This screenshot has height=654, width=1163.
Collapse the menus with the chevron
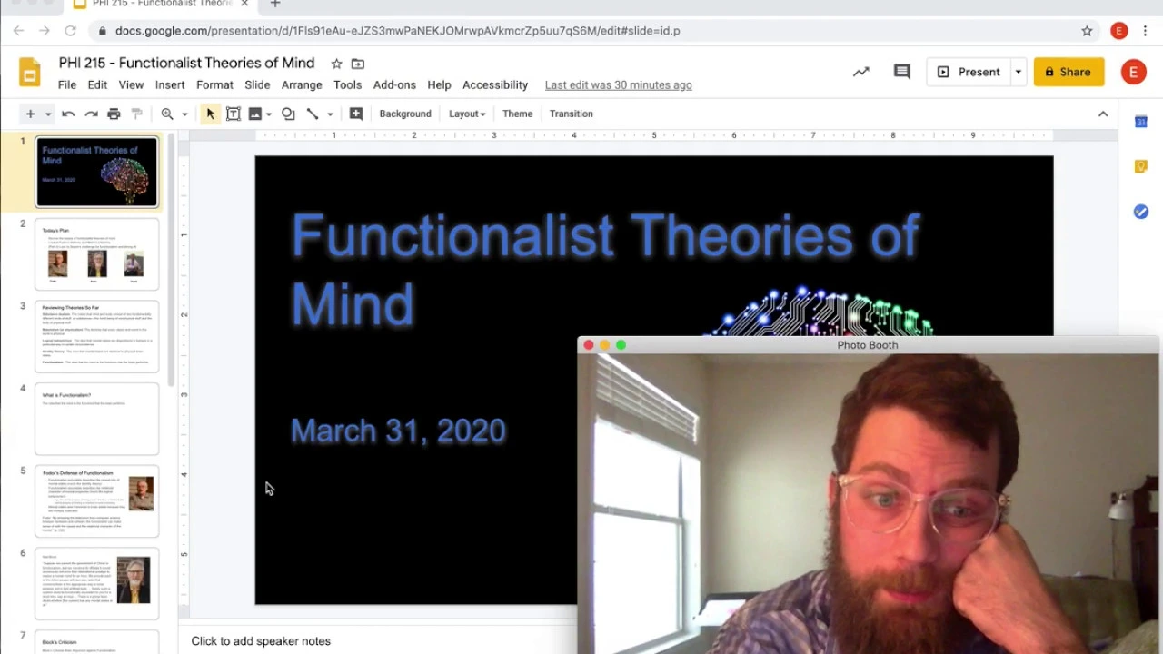coord(1103,114)
